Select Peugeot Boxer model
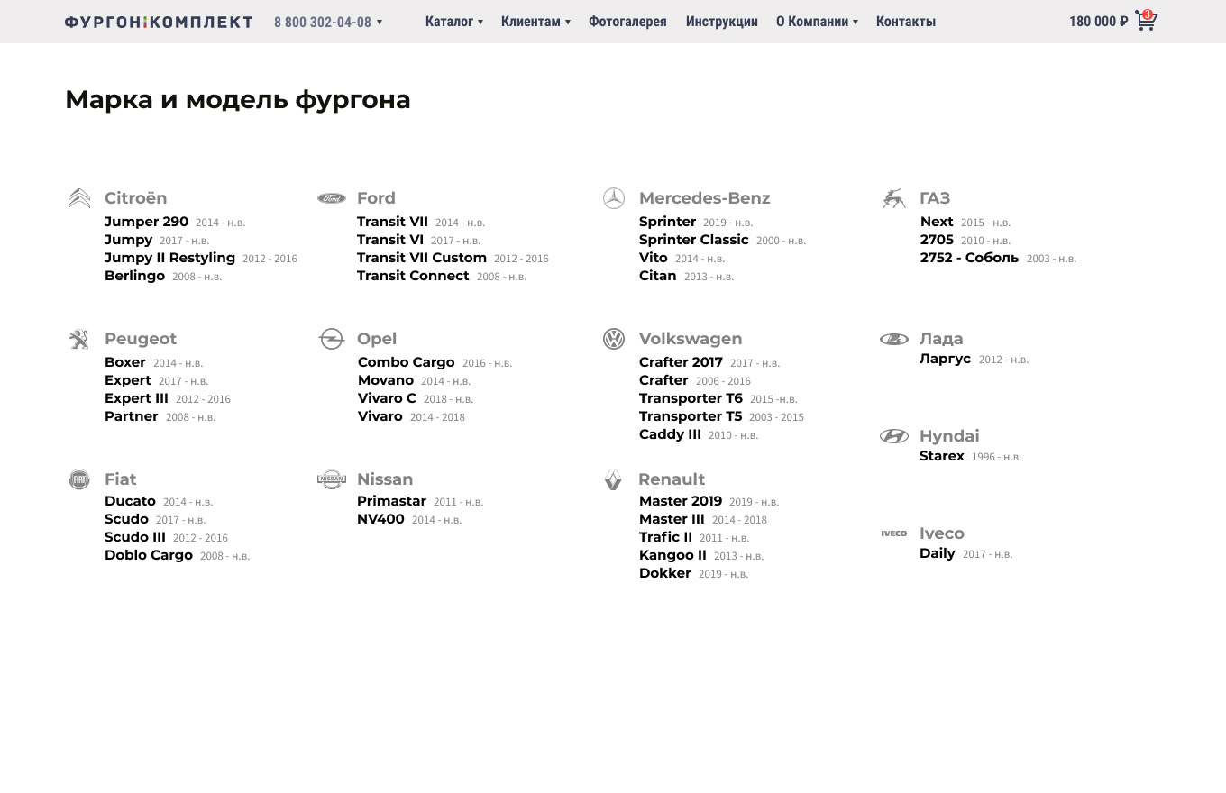Screen dimensions: 1226x793 coord(125,362)
